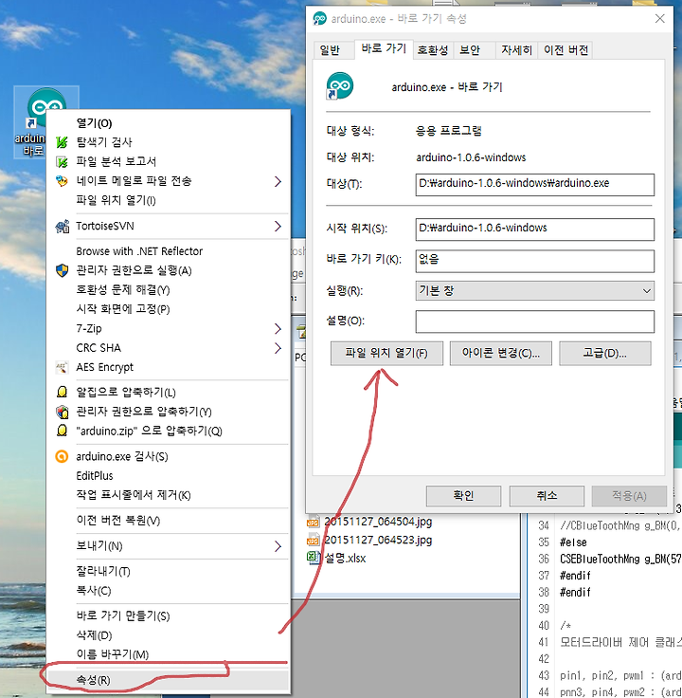The width and height of the screenshot is (682, 698).
Task: Click the AES Encrypt icon
Action: coord(62,367)
